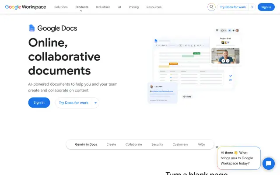Viewport: 280px width, 175px height.
Task: Click the hero Sign in button
Action: [39, 102]
